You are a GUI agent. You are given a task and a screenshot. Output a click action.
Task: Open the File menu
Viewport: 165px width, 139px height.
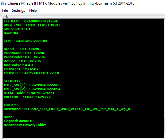5,10
